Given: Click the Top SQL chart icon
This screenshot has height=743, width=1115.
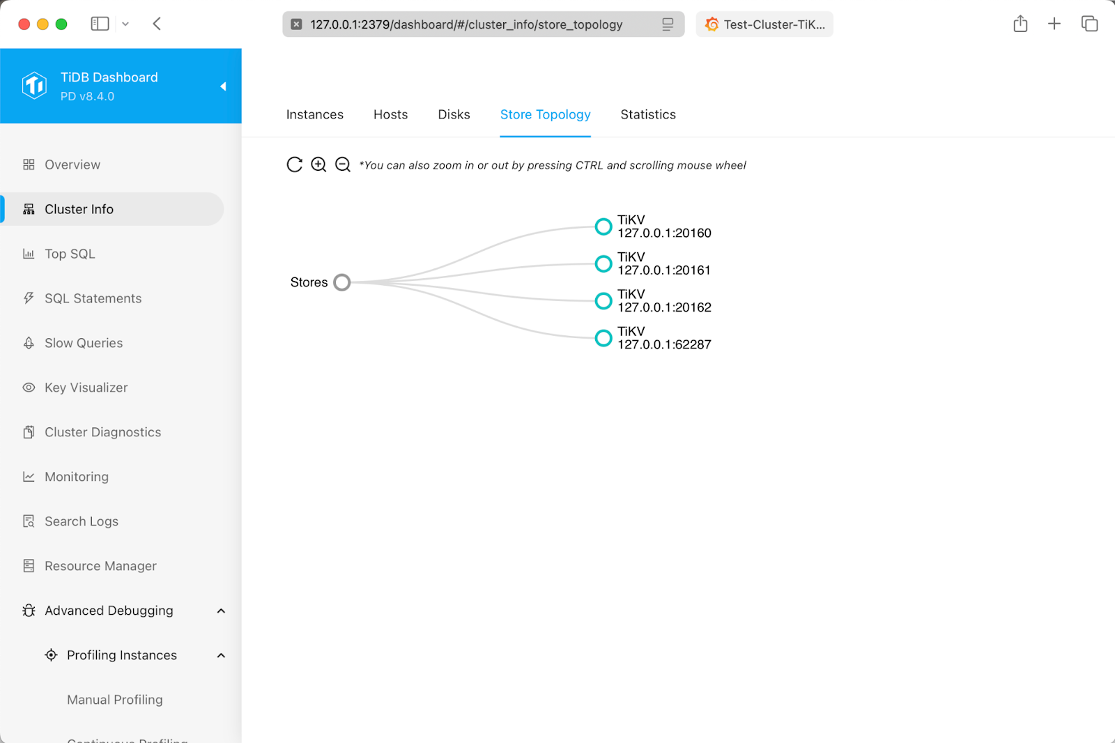Looking at the screenshot, I should [29, 254].
